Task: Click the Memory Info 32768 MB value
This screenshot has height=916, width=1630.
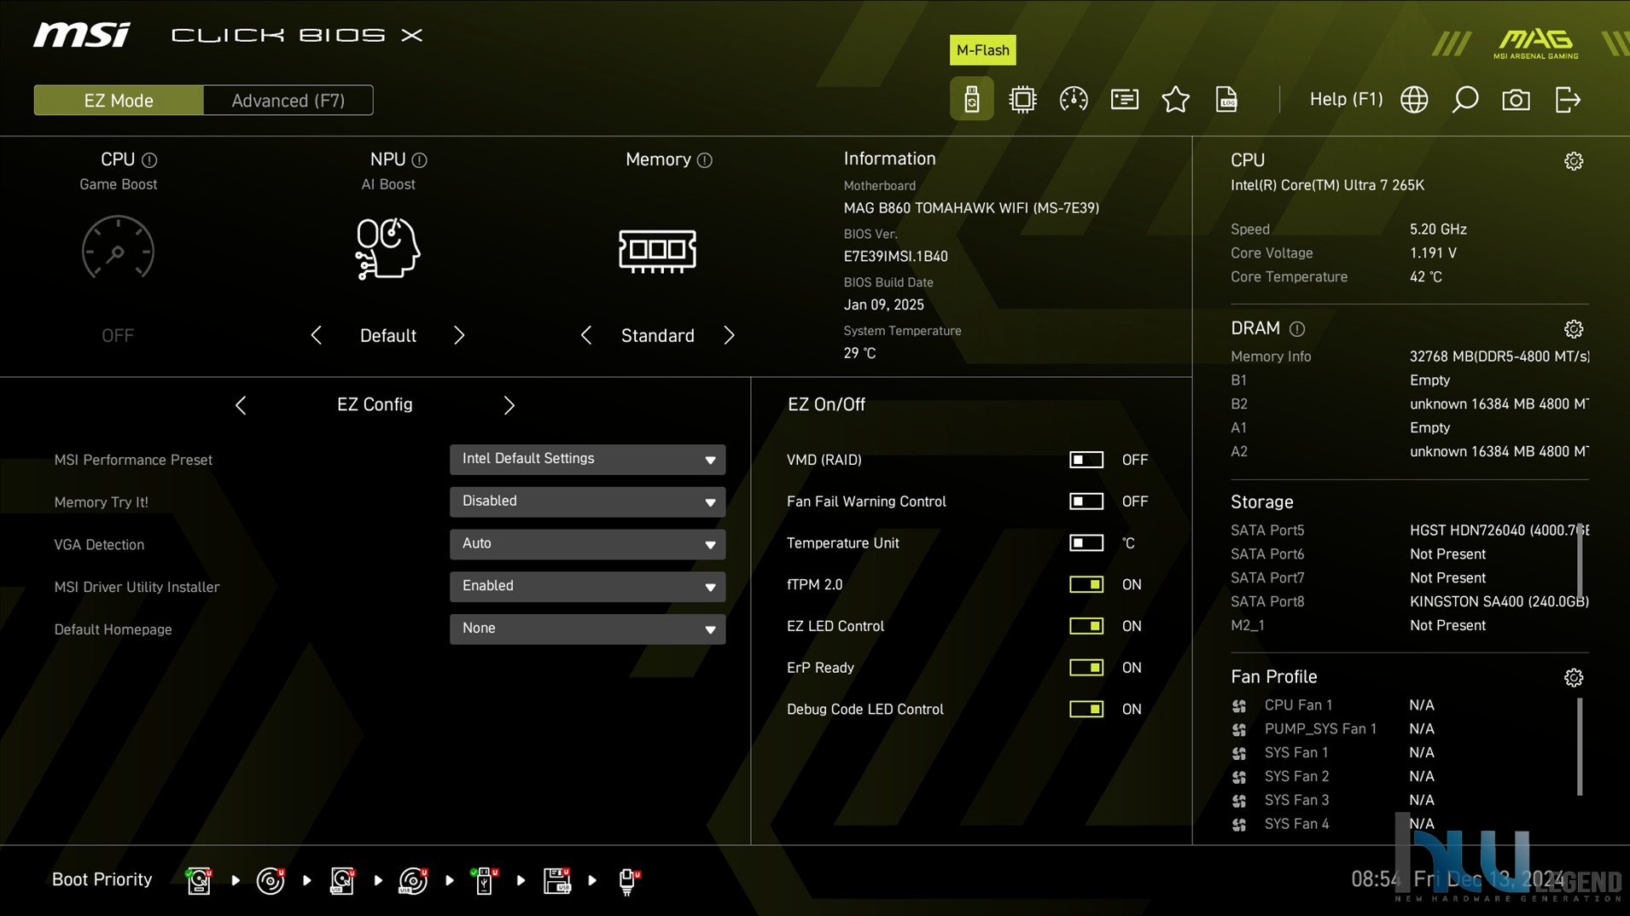Action: (1499, 357)
